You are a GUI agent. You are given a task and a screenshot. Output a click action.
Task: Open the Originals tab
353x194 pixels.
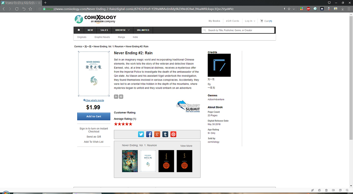click(x=82, y=37)
